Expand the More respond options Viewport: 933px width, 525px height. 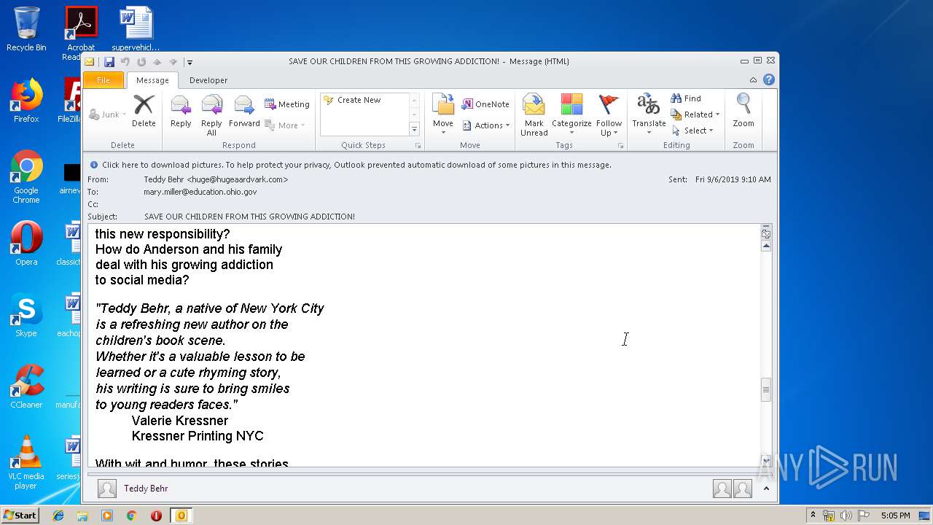(x=285, y=125)
